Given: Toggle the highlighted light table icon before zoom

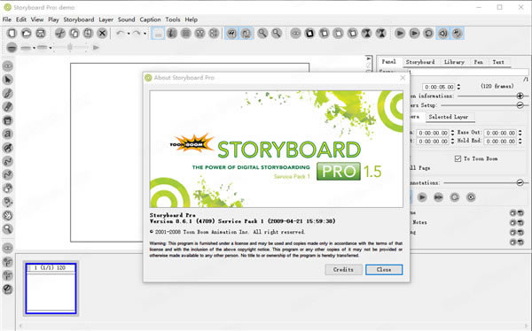Looking at the screenshot, I should 246,34.
